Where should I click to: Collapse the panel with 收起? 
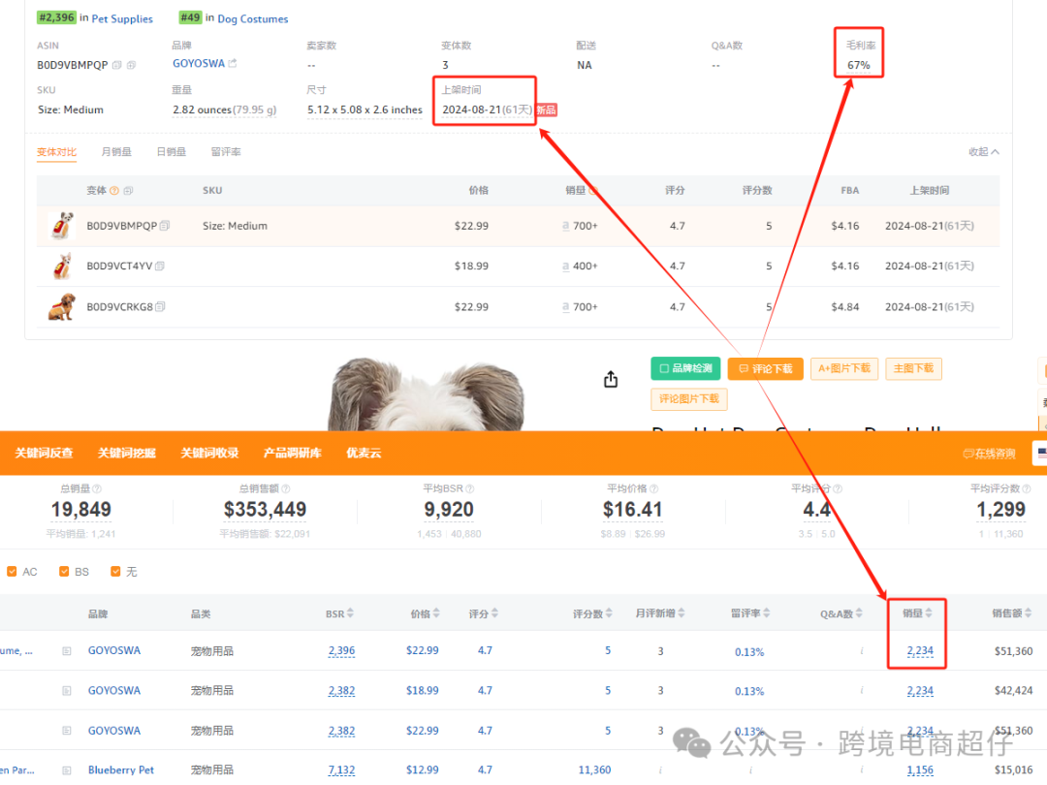pos(984,152)
